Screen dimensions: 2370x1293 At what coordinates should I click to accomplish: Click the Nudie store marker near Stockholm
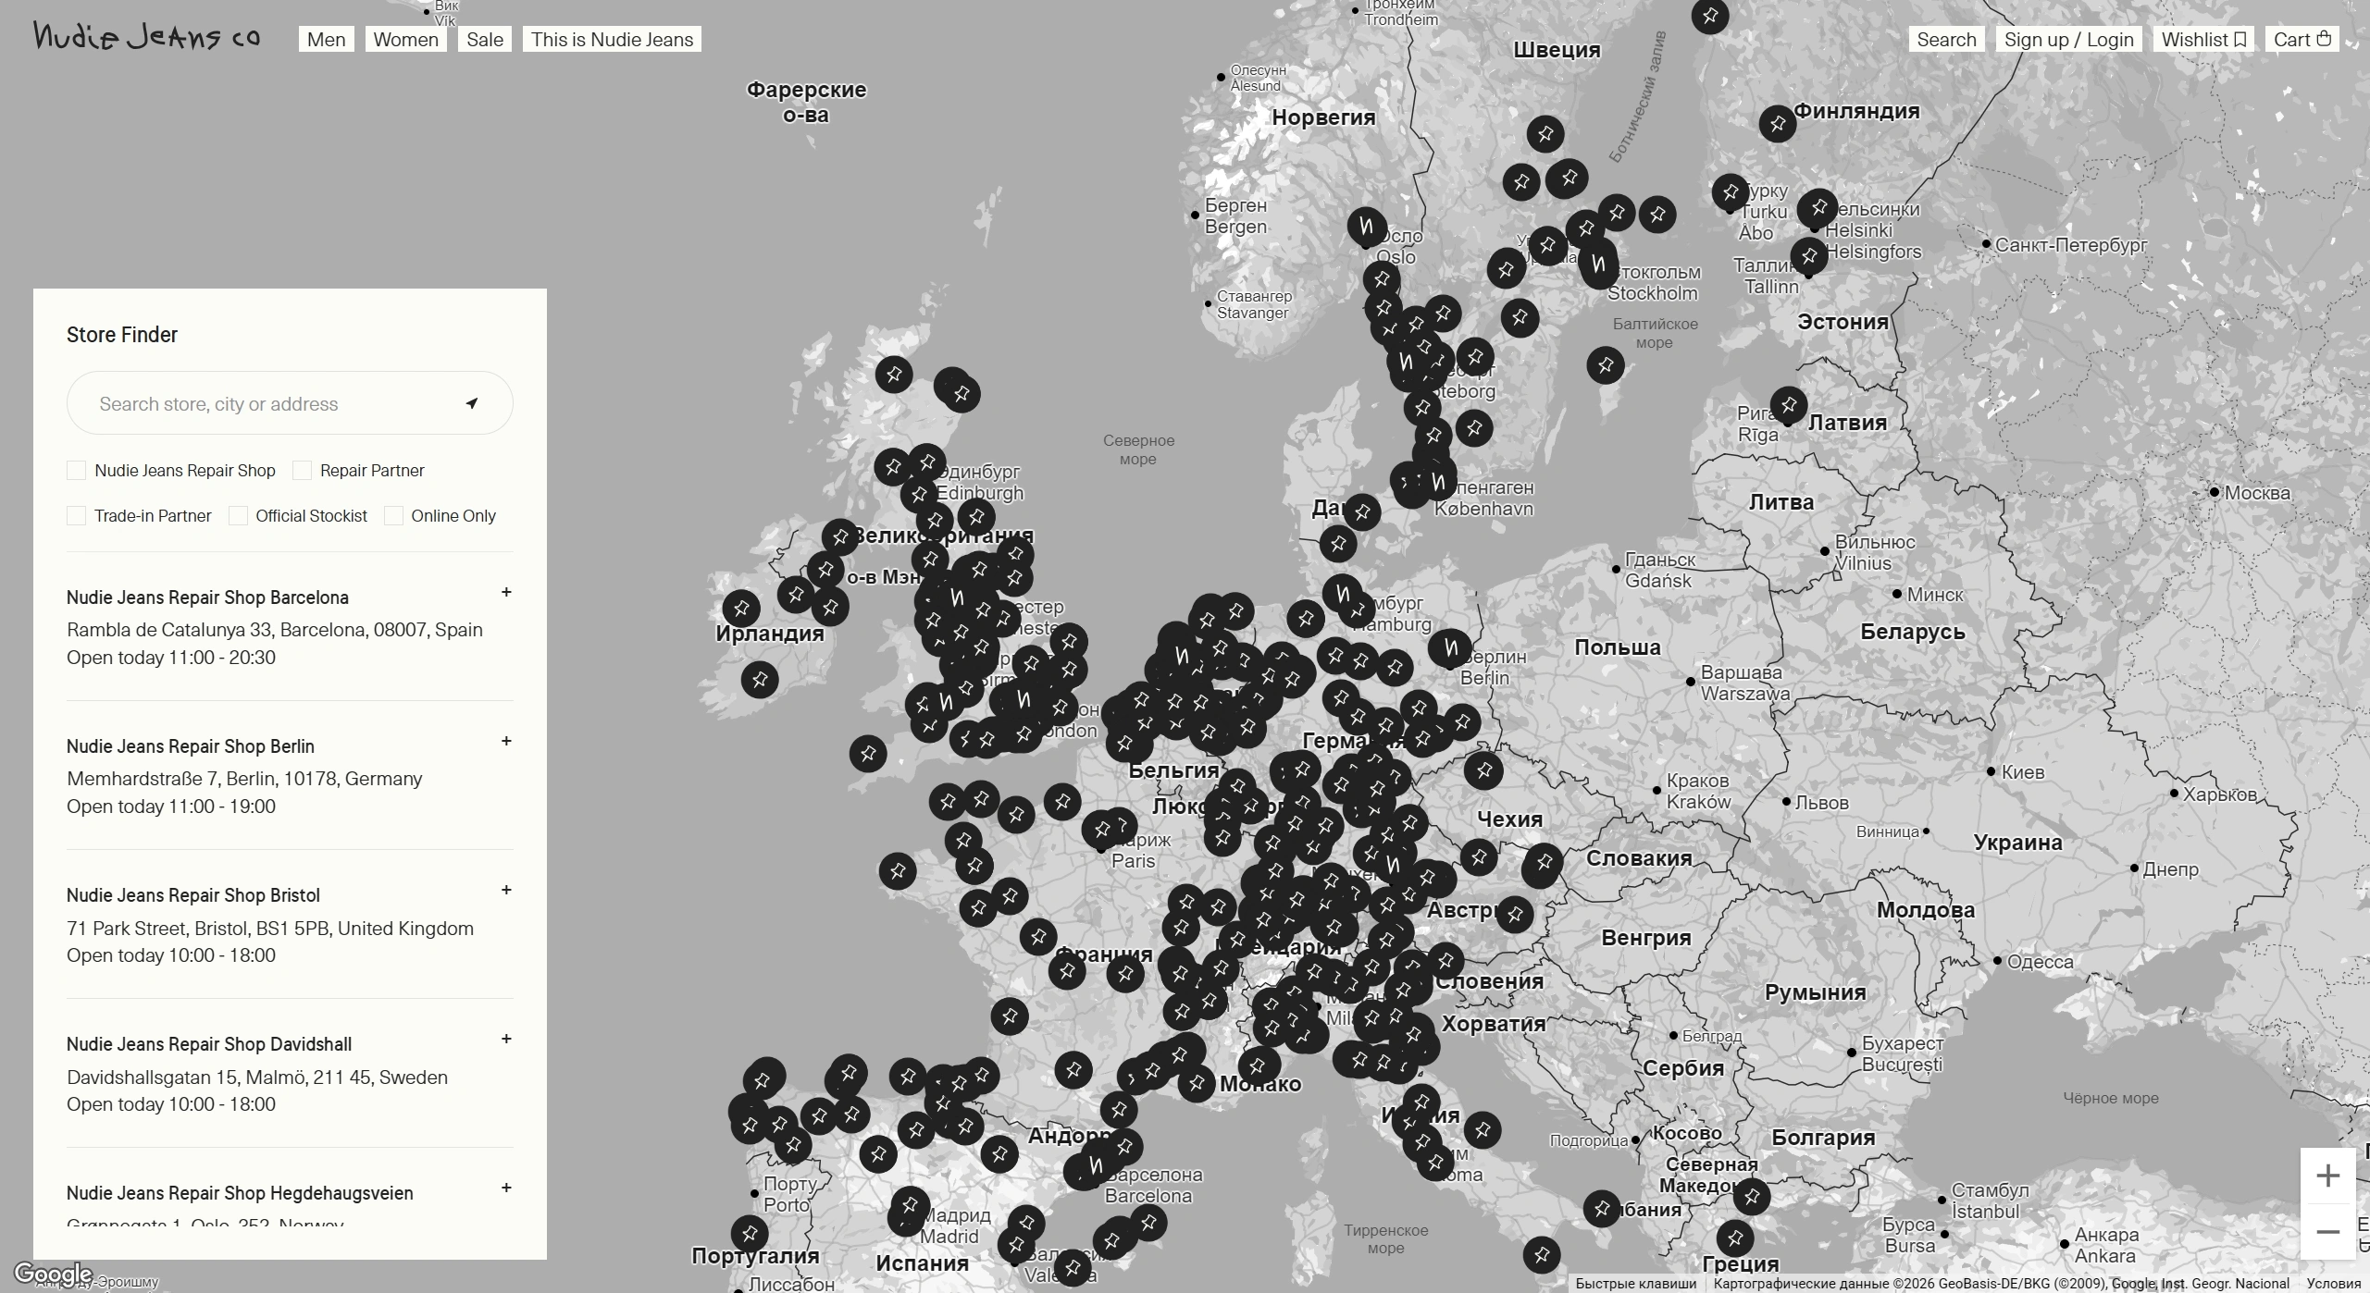1598,265
